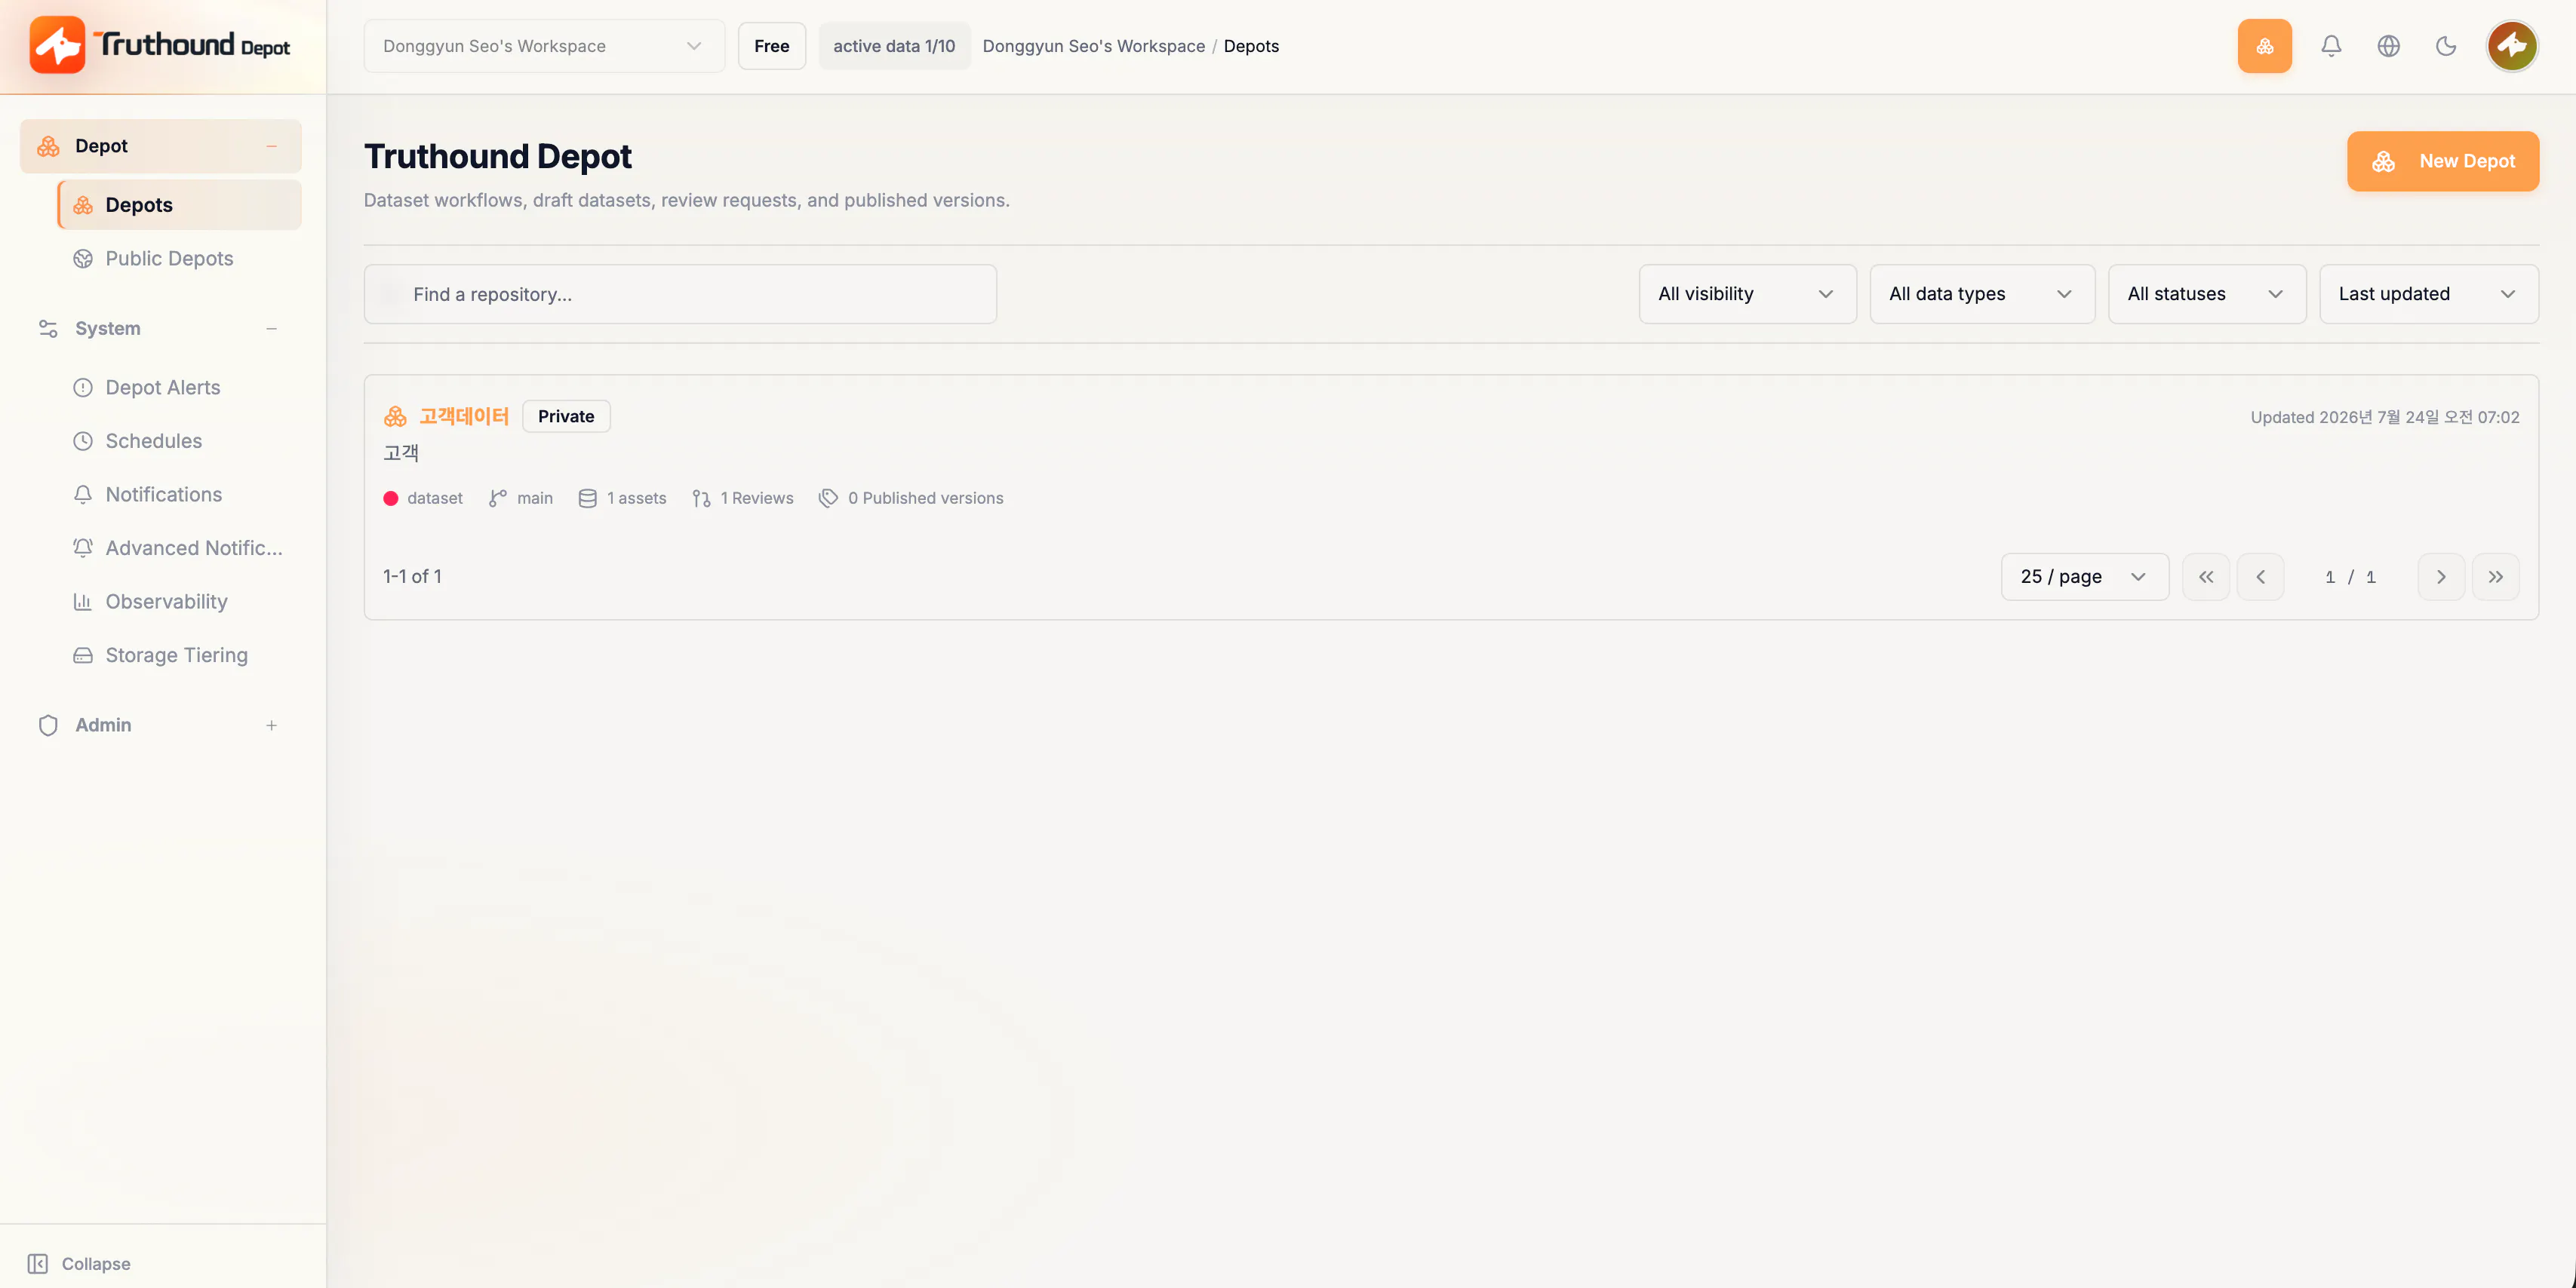Viewport: 2576px width, 1288px height.
Task: Click the repository icon beside 고객데이터
Action: coord(395,417)
